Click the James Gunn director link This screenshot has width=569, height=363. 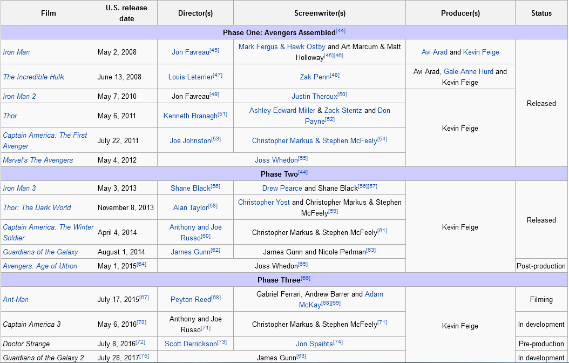191,252
